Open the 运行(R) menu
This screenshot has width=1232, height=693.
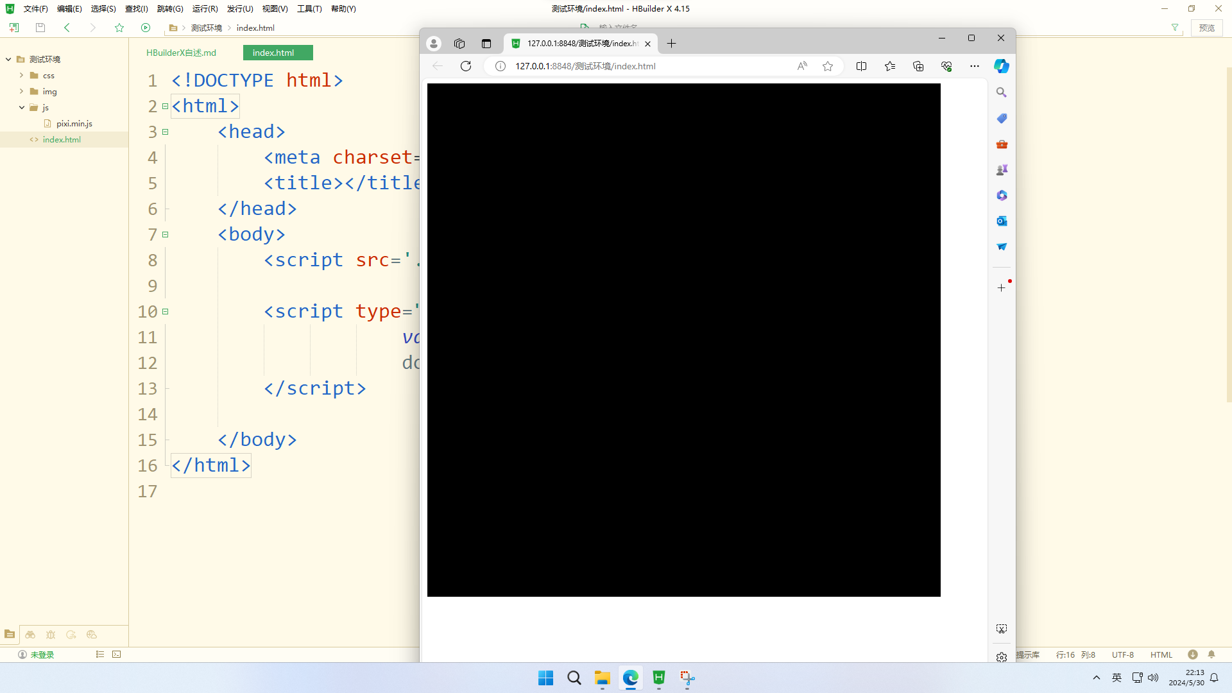click(x=205, y=8)
